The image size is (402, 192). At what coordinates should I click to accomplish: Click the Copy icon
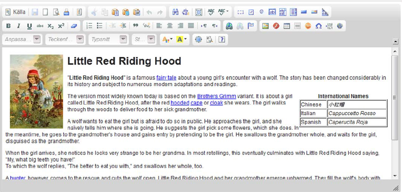(104, 12)
